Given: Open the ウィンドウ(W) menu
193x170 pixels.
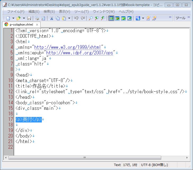Looking at the screenshot, I should 104,12.
